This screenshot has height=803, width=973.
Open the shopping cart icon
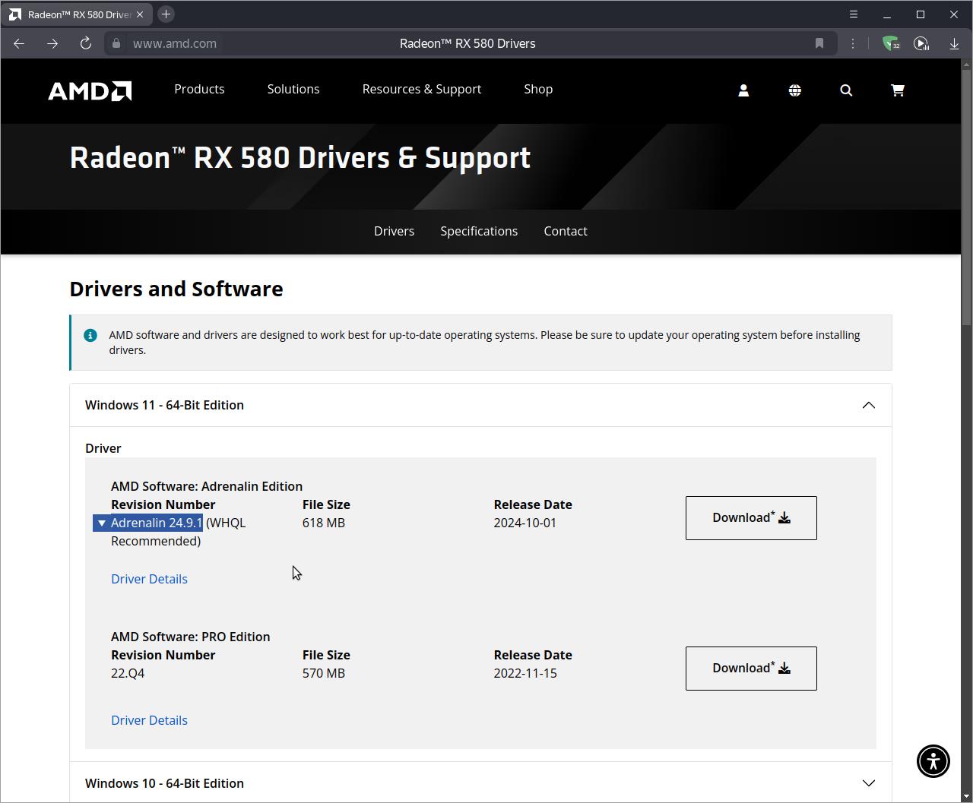tap(898, 90)
